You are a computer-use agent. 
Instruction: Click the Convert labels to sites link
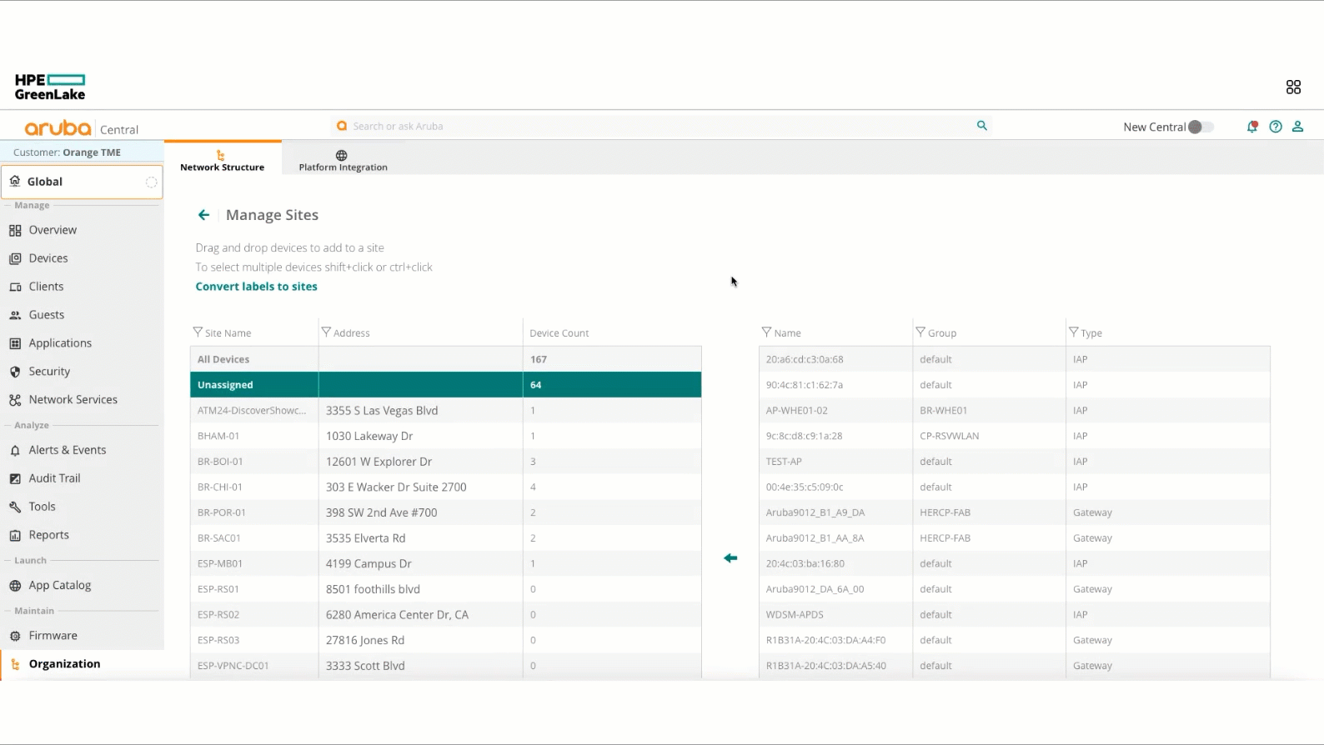point(256,287)
